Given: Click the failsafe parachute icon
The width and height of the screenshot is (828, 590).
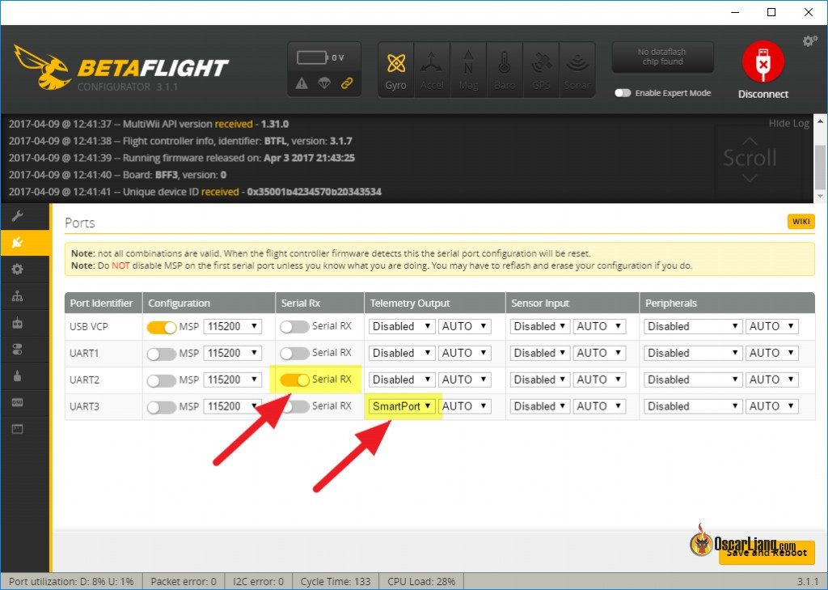Looking at the screenshot, I should (324, 83).
